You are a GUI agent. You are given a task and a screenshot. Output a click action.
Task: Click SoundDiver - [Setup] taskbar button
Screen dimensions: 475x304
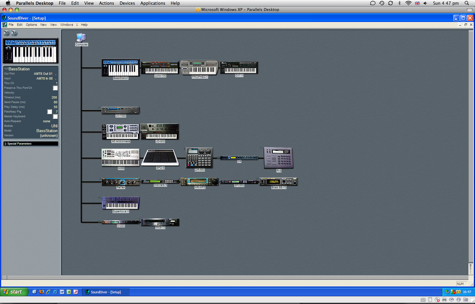(106, 292)
